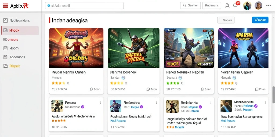Select Hnook in the sidebar
Screen dimensions: 275x137
tap(20, 31)
